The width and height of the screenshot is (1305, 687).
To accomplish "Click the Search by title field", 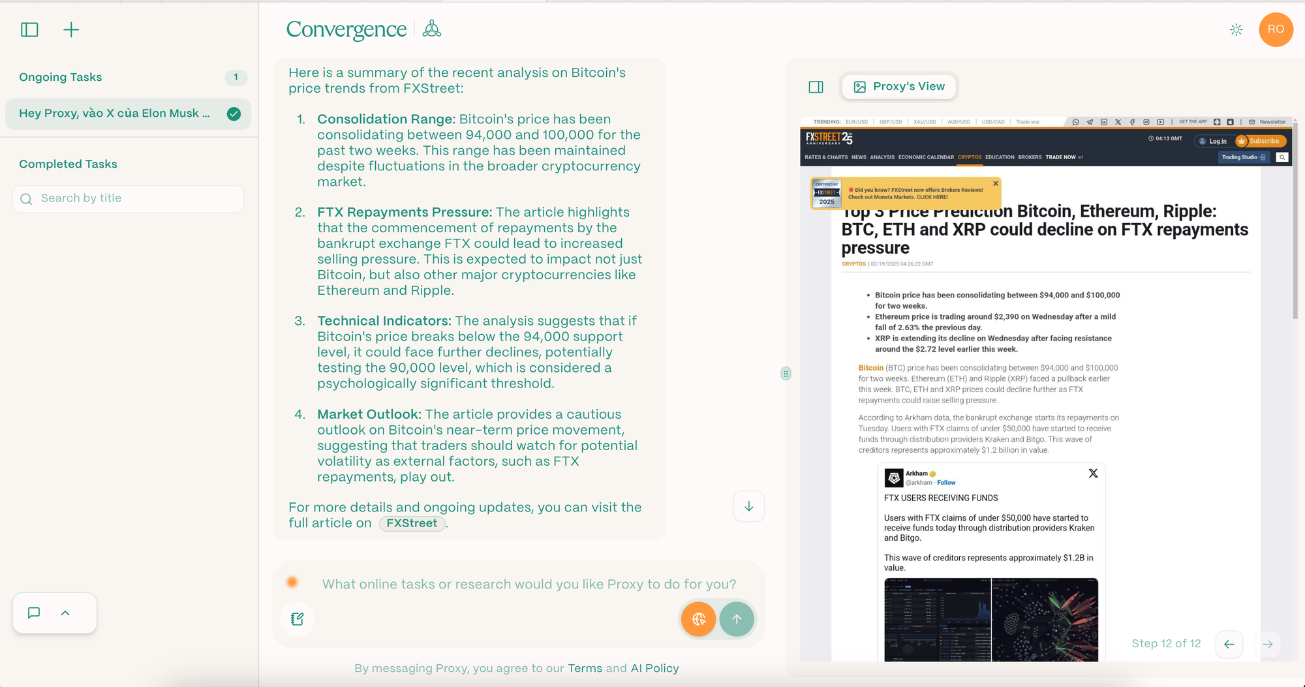I will click(x=128, y=198).
